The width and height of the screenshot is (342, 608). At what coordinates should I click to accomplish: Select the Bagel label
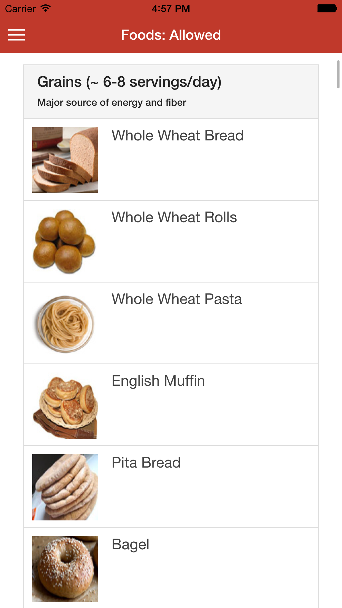[131, 544]
